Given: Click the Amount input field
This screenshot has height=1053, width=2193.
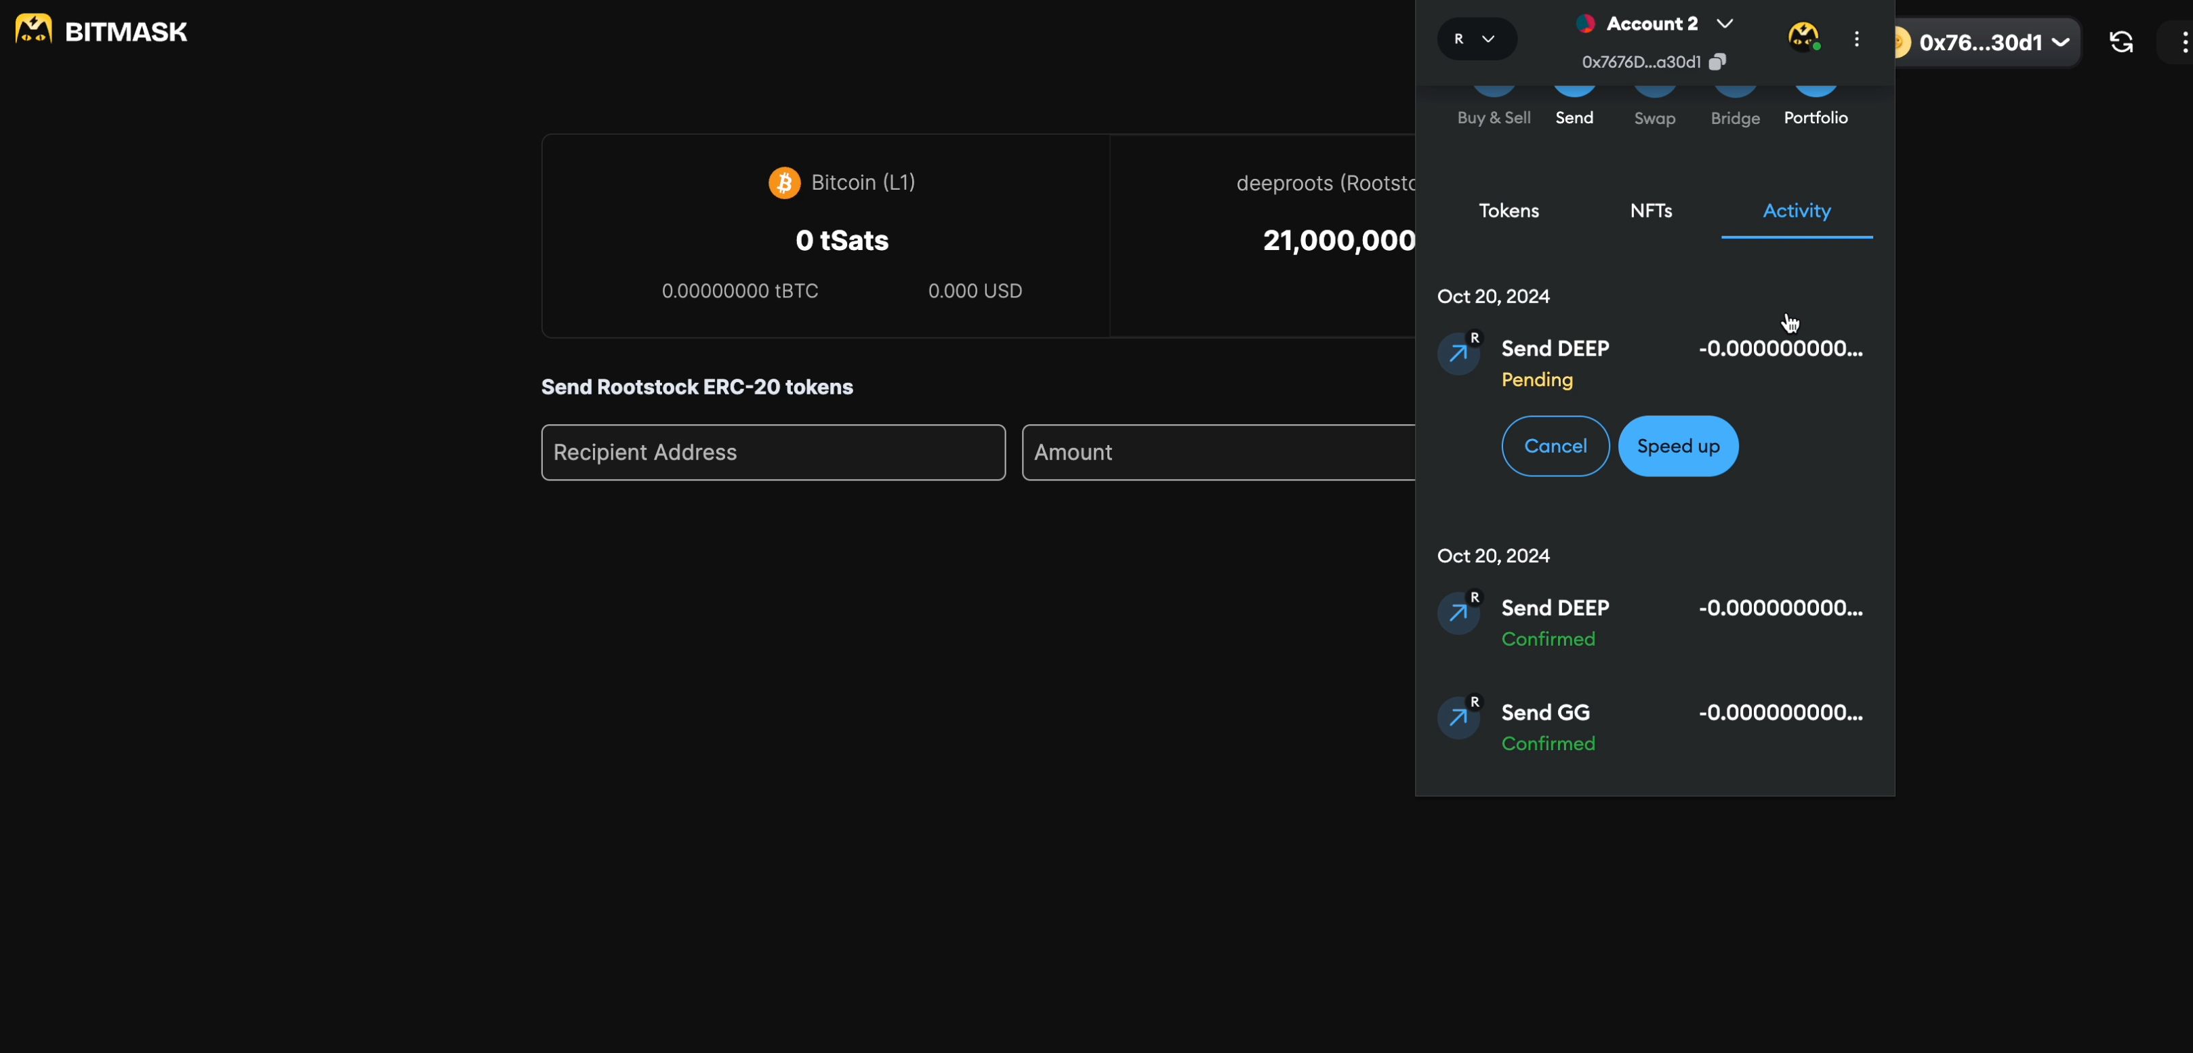Looking at the screenshot, I should point(1218,452).
